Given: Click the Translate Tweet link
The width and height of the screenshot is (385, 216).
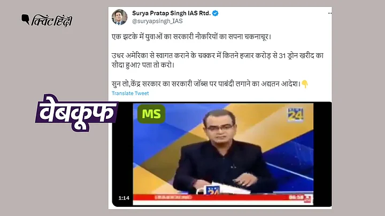Looking at the screenshot, I should tap(130, 93).
